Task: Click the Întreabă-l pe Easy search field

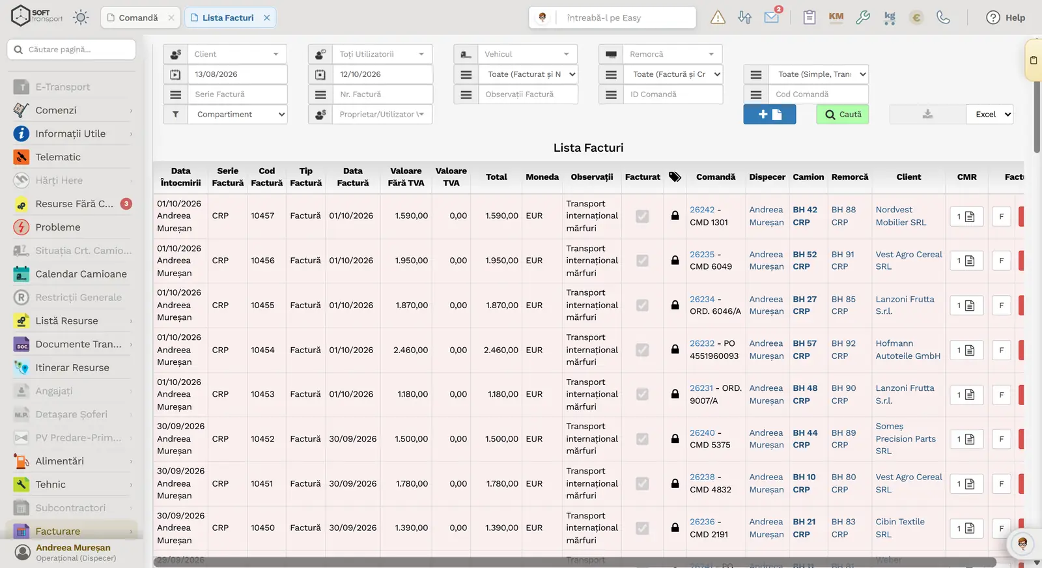Action: click(x=627, y=18)
